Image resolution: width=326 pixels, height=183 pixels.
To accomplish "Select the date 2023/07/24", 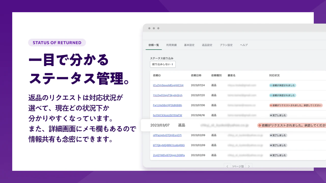I will 198,85.
